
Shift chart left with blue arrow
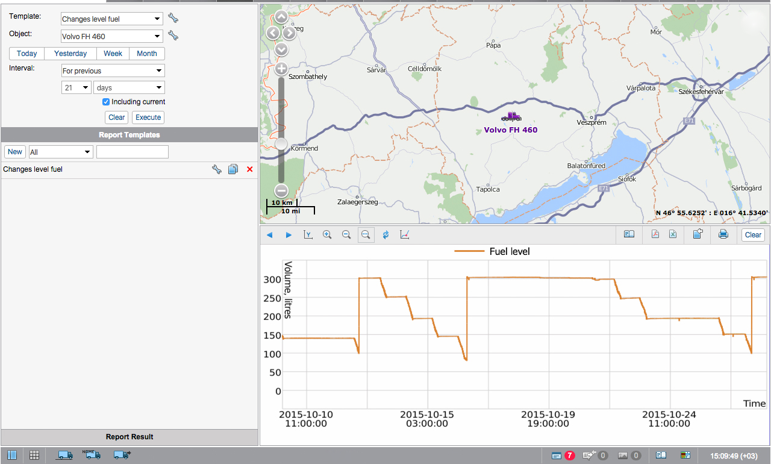click(269, 234)
